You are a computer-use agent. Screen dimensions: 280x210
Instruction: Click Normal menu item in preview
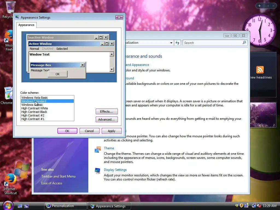point(34,49)
